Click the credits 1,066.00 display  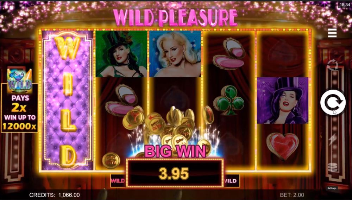(55, 195)
